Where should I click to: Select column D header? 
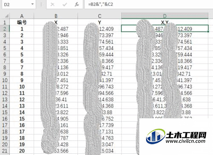[x=165, y=16]
